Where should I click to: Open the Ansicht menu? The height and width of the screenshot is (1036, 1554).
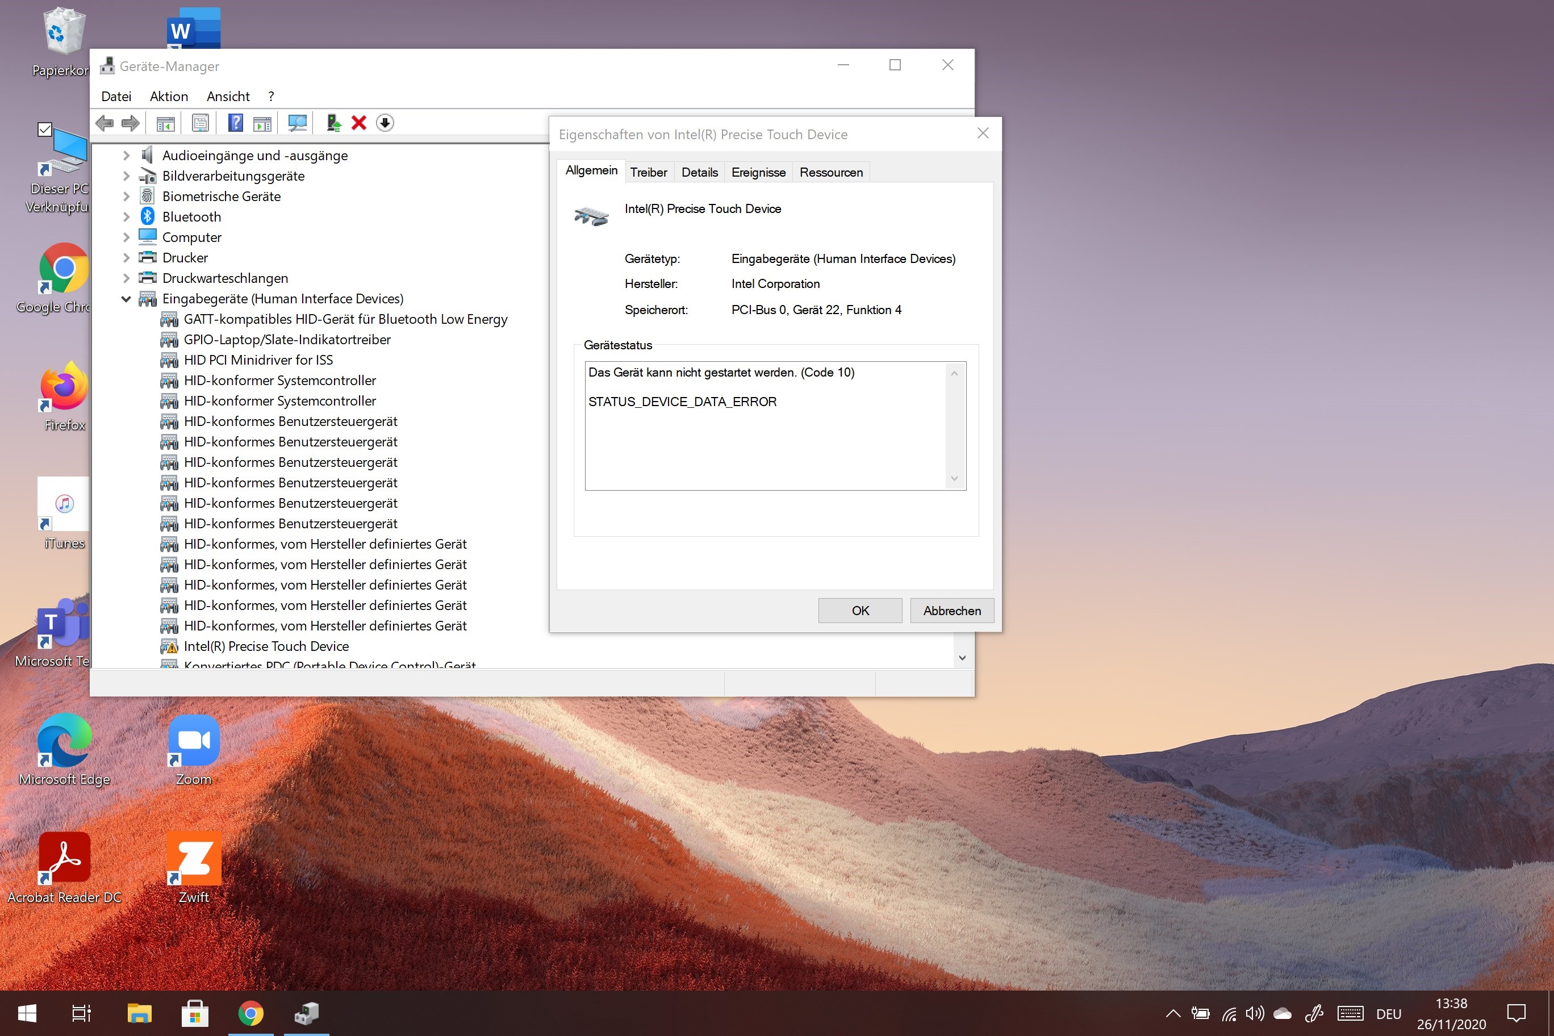(x=228, y=97)
